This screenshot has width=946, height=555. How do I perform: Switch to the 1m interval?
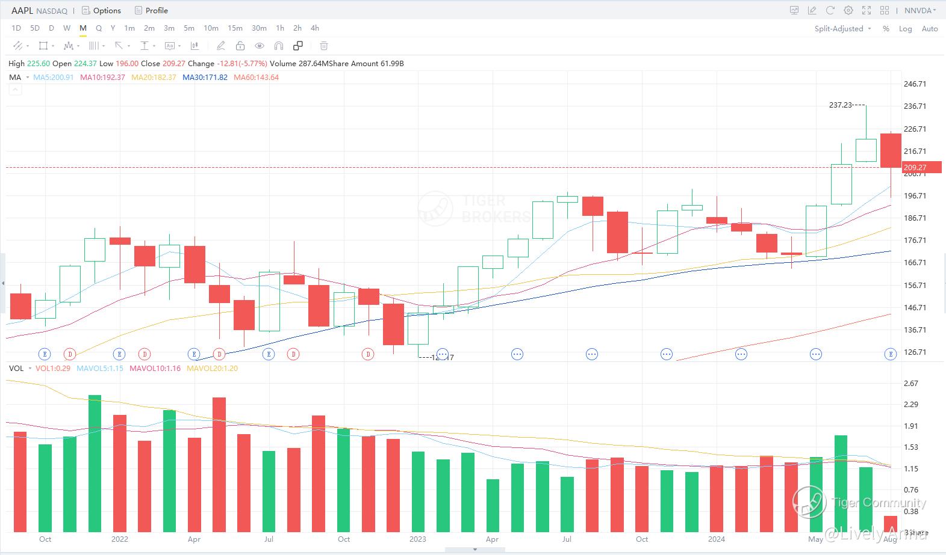tap(129, 28)
